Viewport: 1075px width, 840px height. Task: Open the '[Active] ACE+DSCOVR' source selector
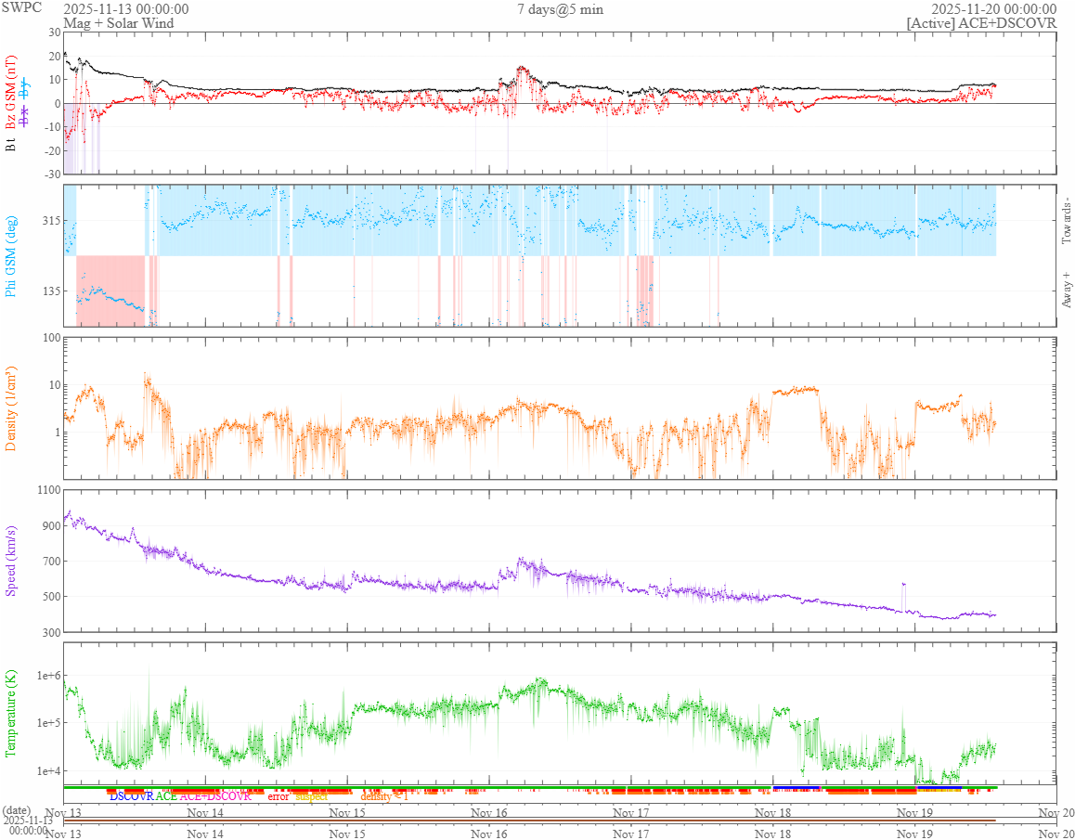point(981,23)
